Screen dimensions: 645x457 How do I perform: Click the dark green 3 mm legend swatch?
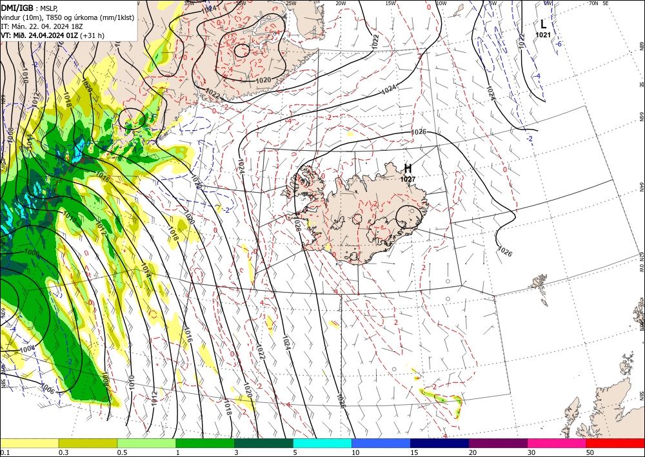pyautogui.click(x=264, y=443)
